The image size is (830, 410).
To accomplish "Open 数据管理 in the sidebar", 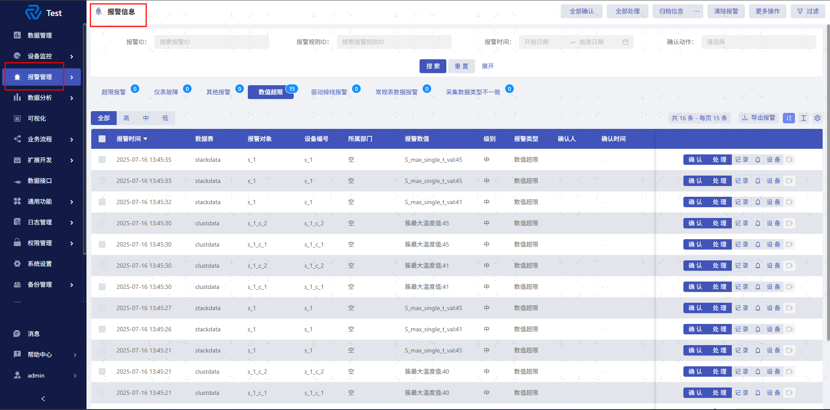I will 40,35.
